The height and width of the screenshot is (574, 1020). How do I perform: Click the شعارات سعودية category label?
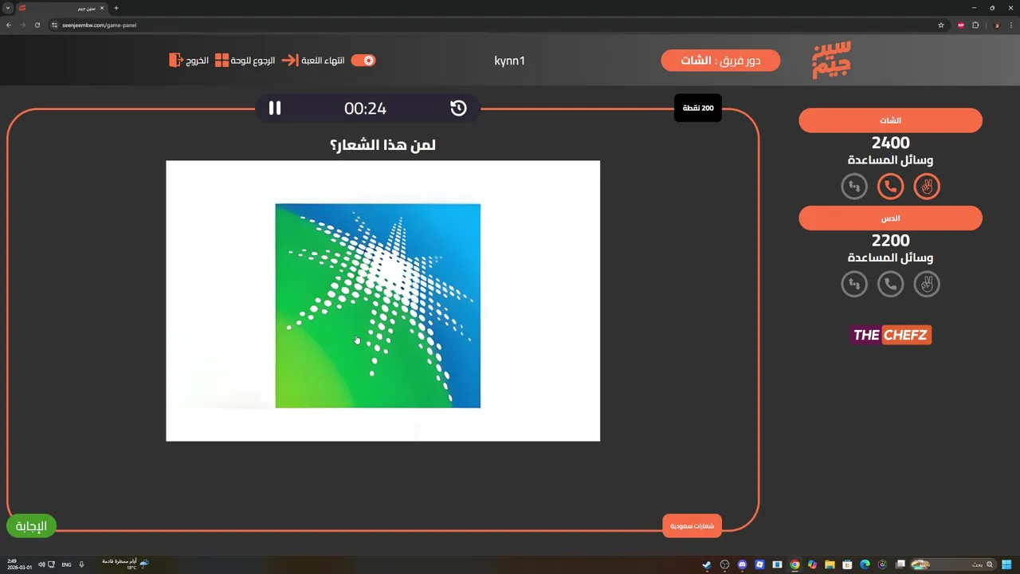point(692,525)
